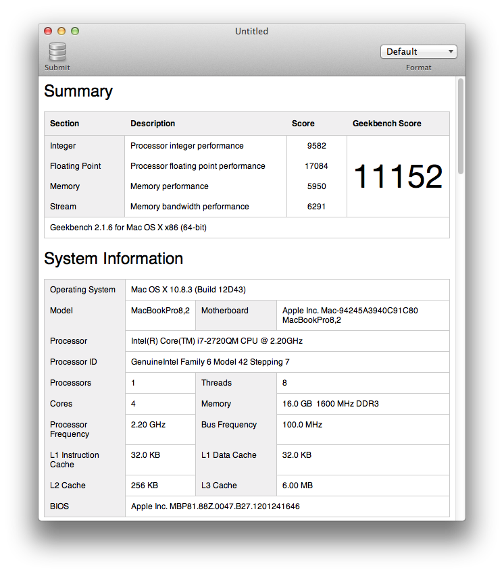Click the Stream section label

point(63,207)
